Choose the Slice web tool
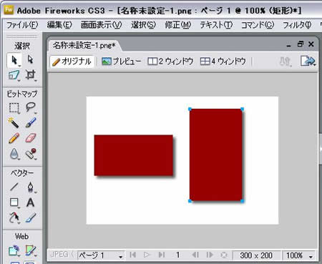The height and width of the screenshot is (264, 322). pos(31,250)
